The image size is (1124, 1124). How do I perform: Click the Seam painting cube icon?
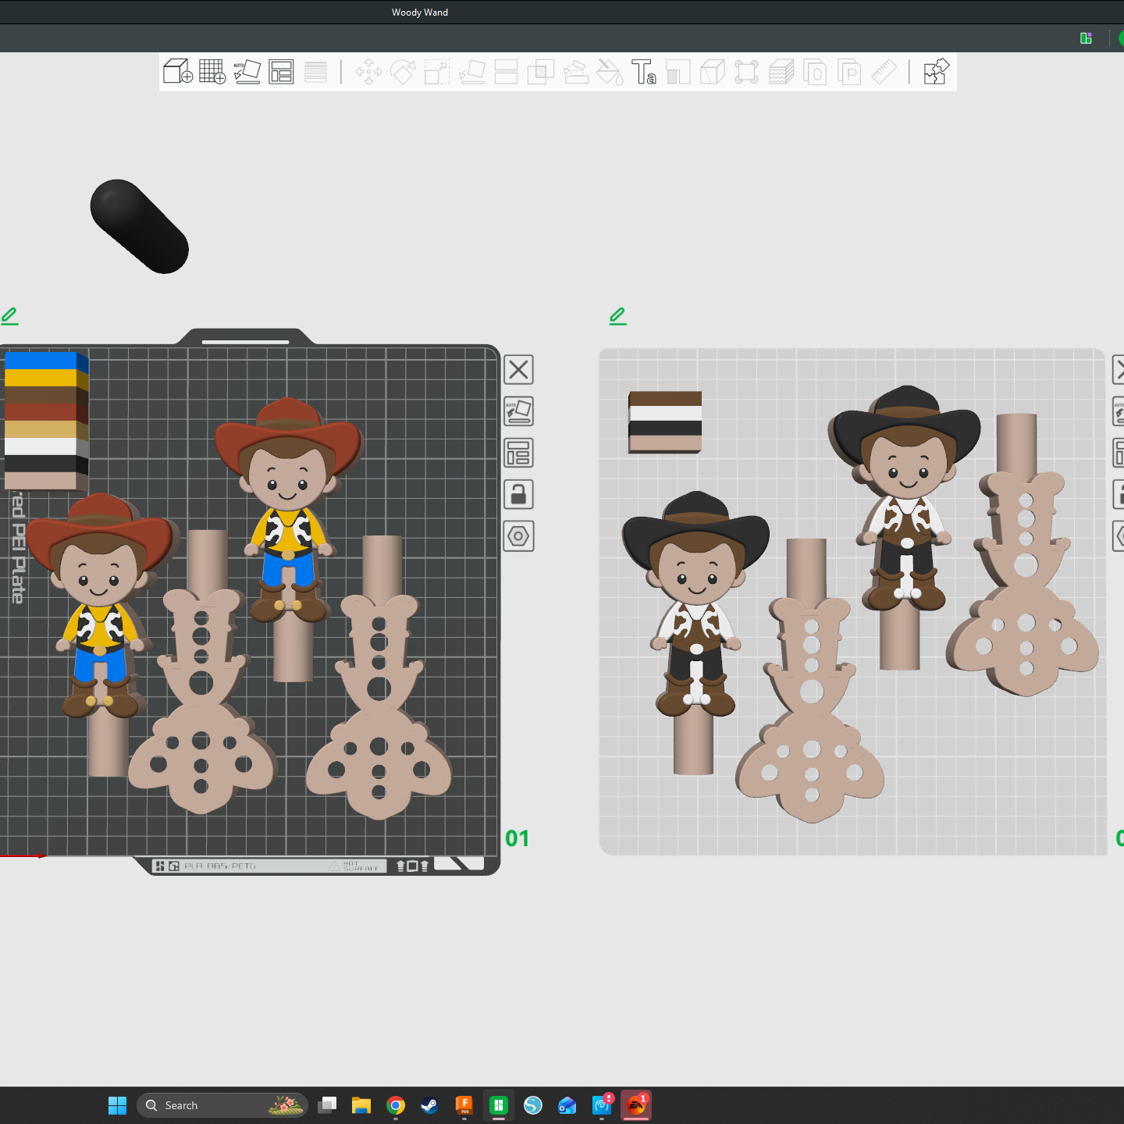click(713, 73)
